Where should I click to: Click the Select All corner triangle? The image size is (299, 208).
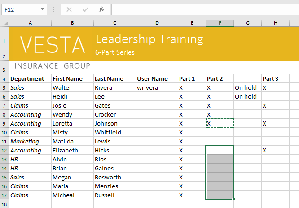point(4,23)
